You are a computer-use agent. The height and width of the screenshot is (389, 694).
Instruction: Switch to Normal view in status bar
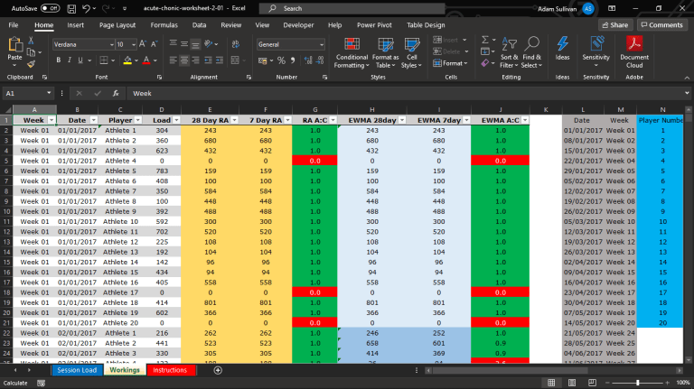(551, 383)
